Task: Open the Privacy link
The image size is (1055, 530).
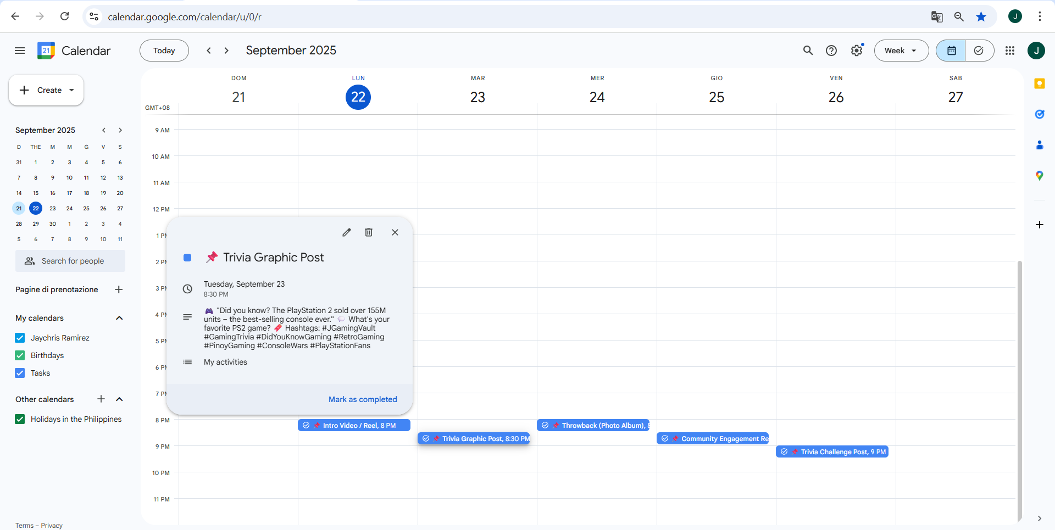Action: click(x=52, y=526)
